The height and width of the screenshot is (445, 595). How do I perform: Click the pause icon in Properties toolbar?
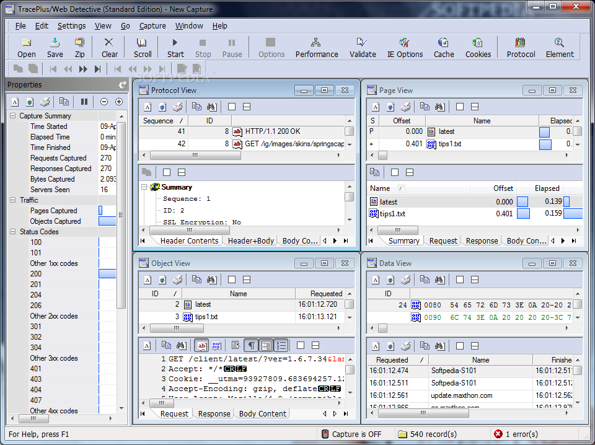point(84,102)
